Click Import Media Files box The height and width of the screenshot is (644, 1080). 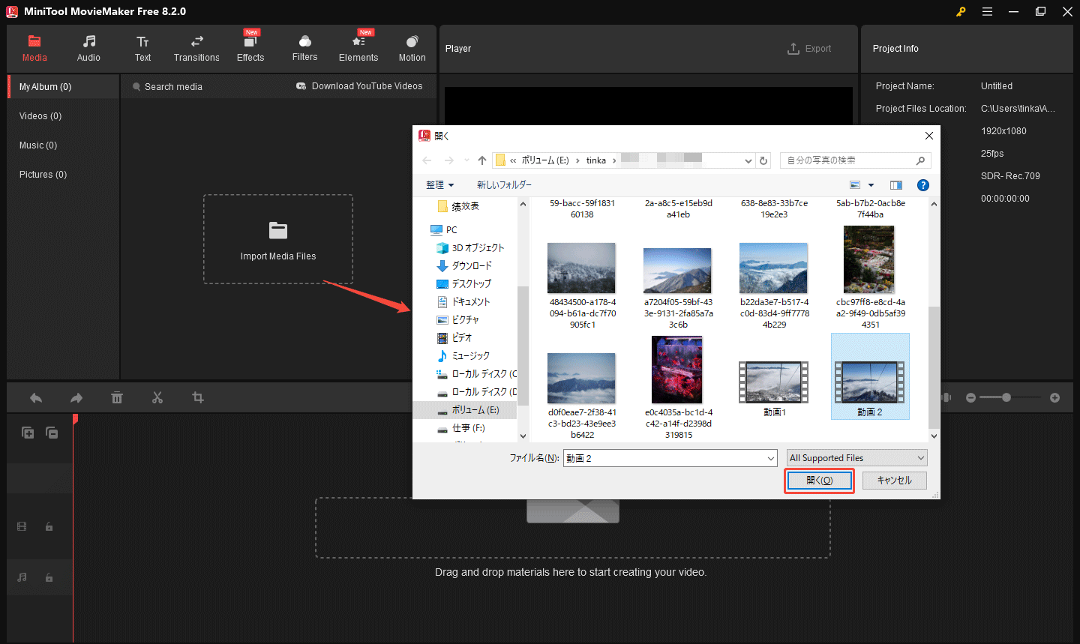(278, 239)
